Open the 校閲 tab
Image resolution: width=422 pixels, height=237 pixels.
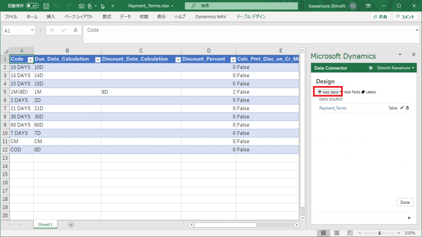(x=144, y=16)
